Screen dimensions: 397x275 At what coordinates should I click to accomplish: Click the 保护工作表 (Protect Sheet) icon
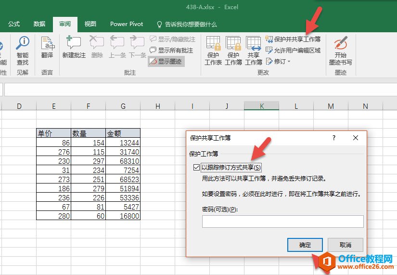click(x=213, y=44)
